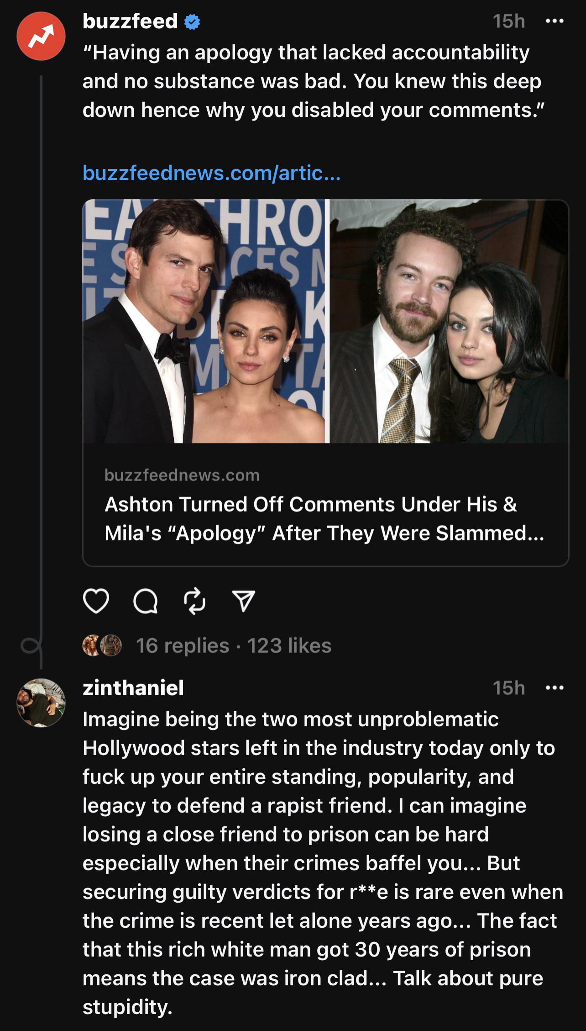The image size is (586, 1031).
Task: Open the zinthaniel username profile
Action: [x=133, y=687]
